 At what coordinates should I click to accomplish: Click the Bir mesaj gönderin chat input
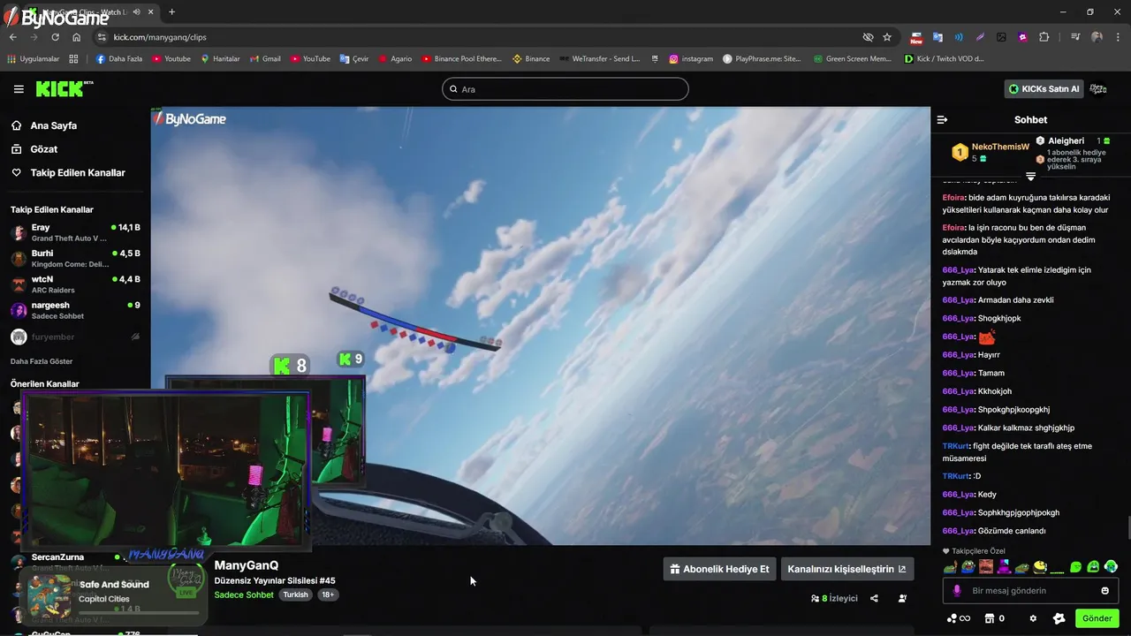[1030, 590]
